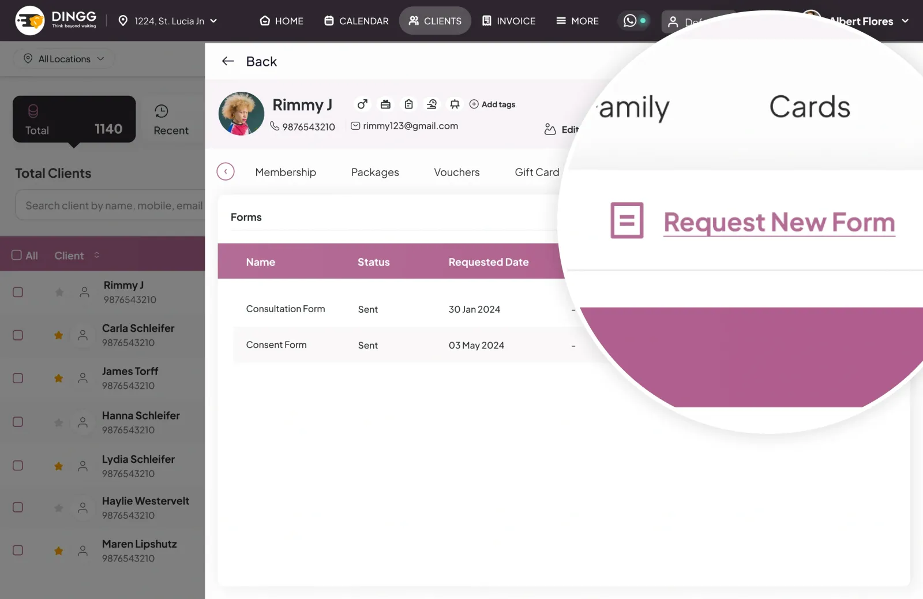Open the INVOICE tab
923x599 pixels.
click(x=509, y=21)
